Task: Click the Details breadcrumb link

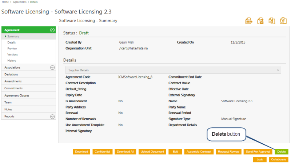Action: click(34, 2)
